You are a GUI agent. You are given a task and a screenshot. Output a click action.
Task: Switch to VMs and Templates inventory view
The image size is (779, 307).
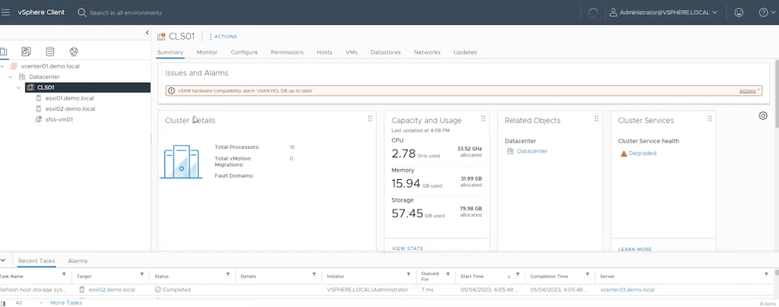pyautogui.click(x=26, y=51)
